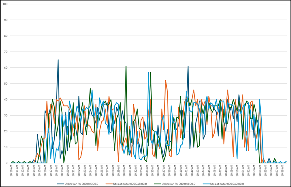Click the 80 label on the vertical axis
The height and width of the screenshot is (187, 291).
coord(6,36)
